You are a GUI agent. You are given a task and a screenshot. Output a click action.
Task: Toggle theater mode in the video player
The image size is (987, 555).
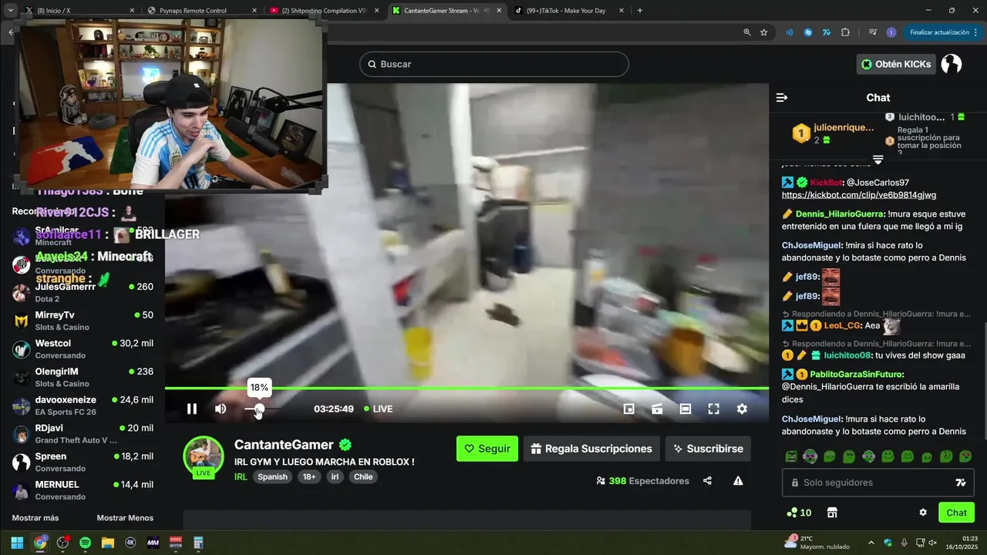tap(685, 409)
